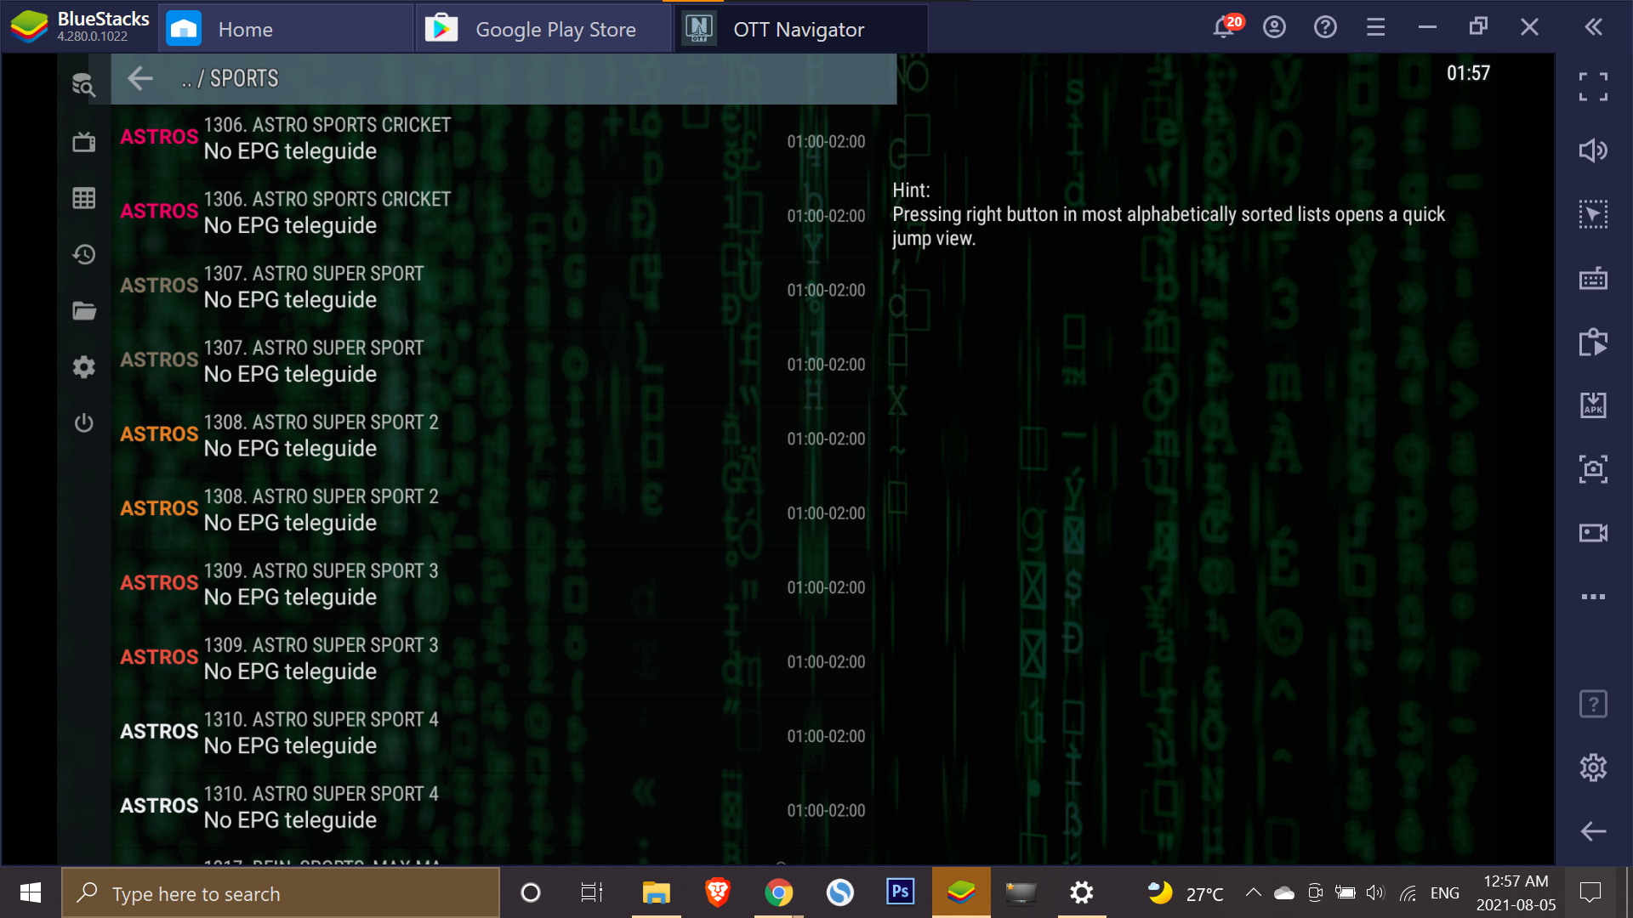Open BlueStacks notifications bell

pos(1226,27)
